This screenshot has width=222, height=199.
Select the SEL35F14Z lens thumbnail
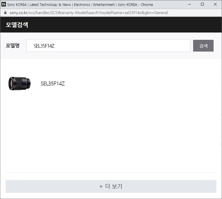point(19,84)
